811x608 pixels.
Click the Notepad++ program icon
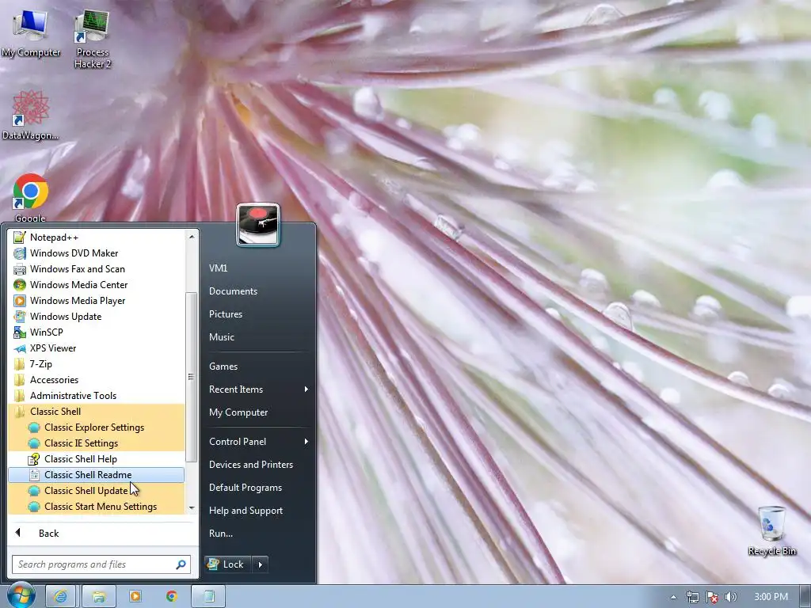click(20, 237)
